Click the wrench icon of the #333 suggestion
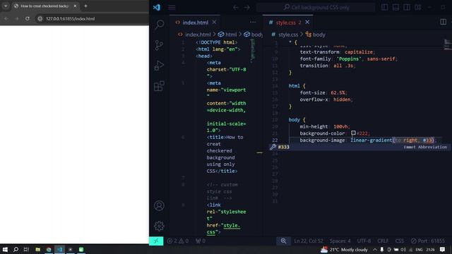The width and height of the screenshot is (452, 254). pos(273,147)
